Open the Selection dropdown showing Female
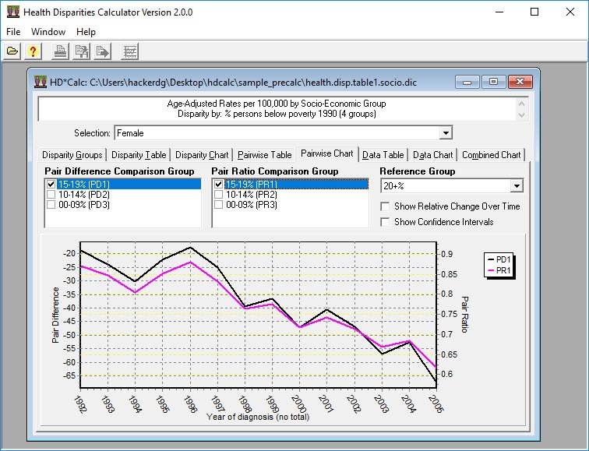The image size is (589, 451). [445, 133]
